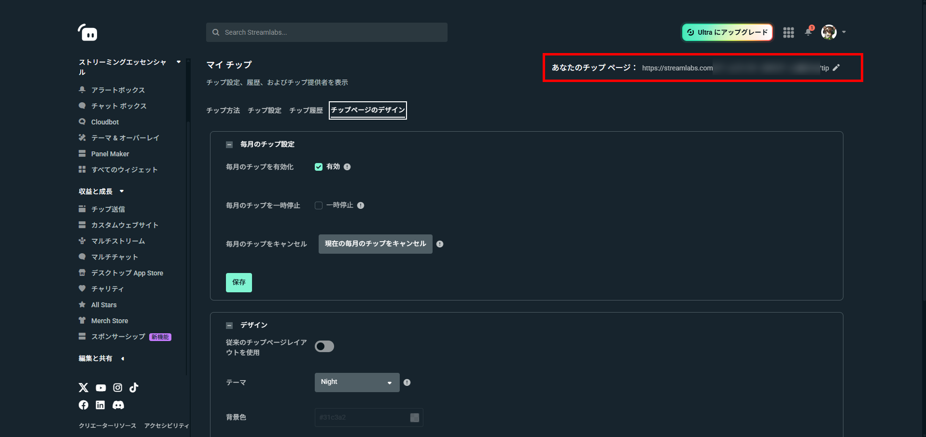The image size is (926, 437).
Task: Click the alert box bell icon in sidebar
Action: pyautogui.click(x=82, y=90)
